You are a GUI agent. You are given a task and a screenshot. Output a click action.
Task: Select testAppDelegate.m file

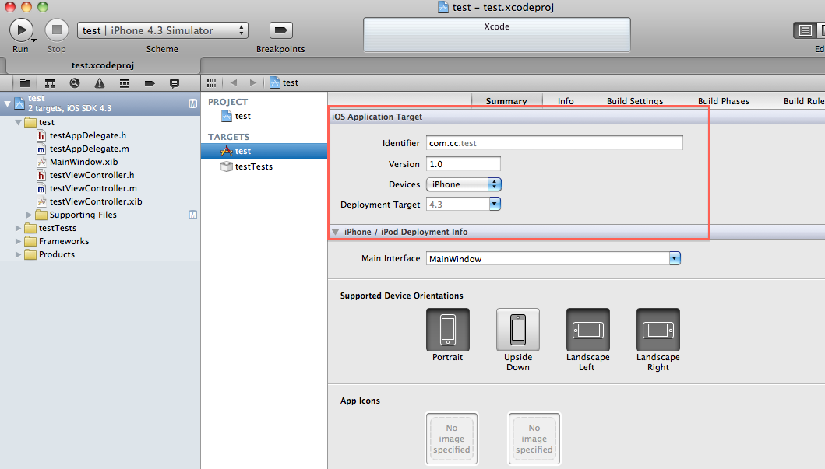click(88, 149)
